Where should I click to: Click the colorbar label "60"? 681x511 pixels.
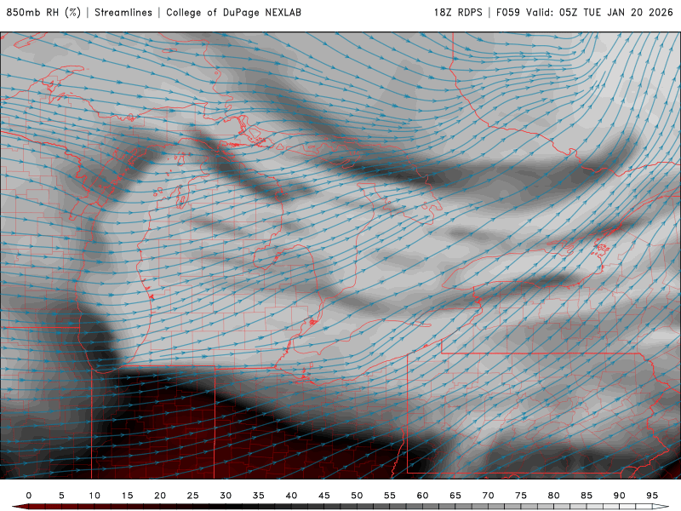[x=422, y=496]
